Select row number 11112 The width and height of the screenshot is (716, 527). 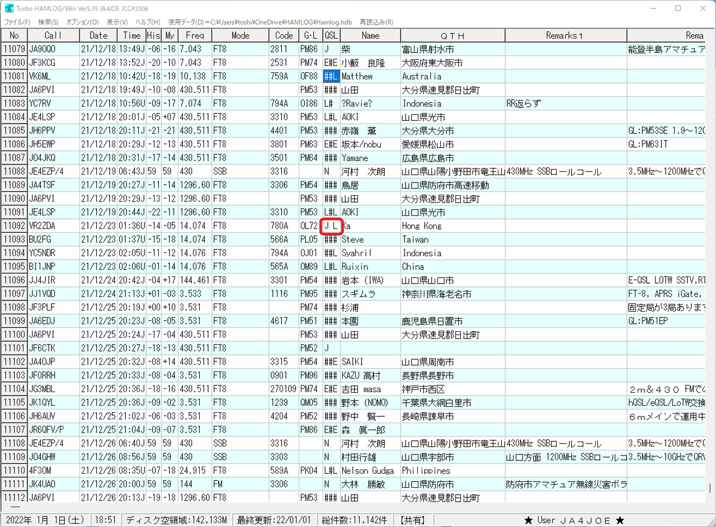[14, 497]
